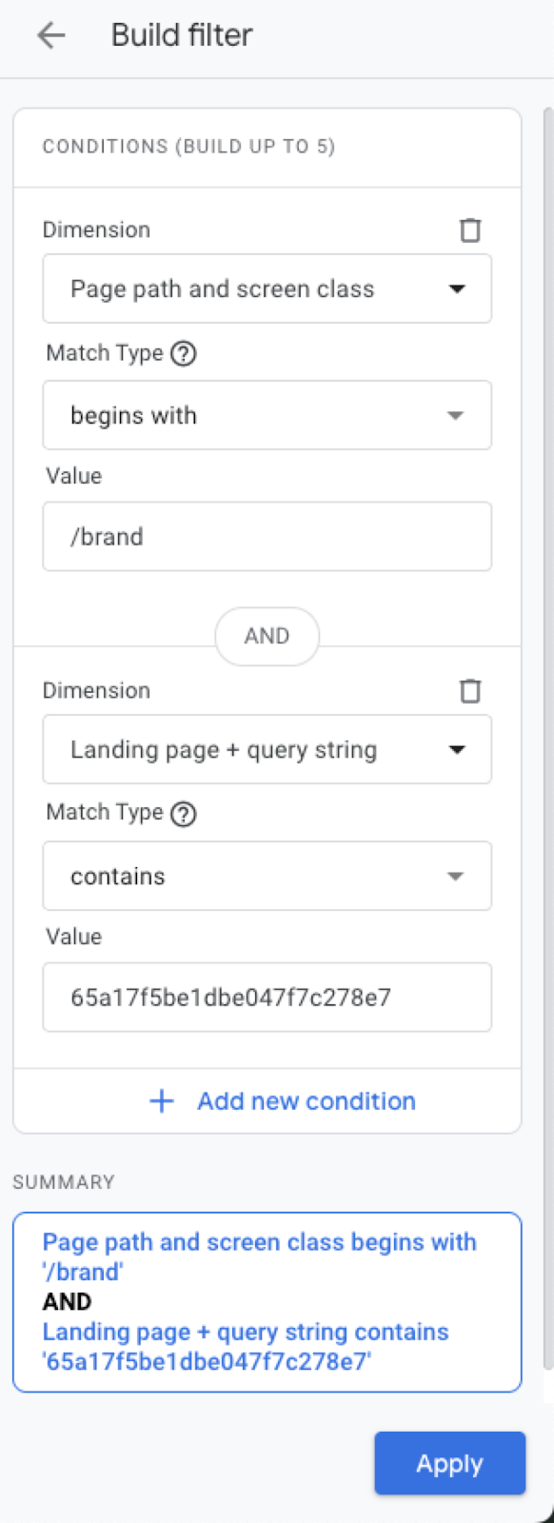The height and width of the screenshot is (1523, 554).
Task: Click the bold AND in the summary
Action: pyautogui.click(x=68, y=1301)
